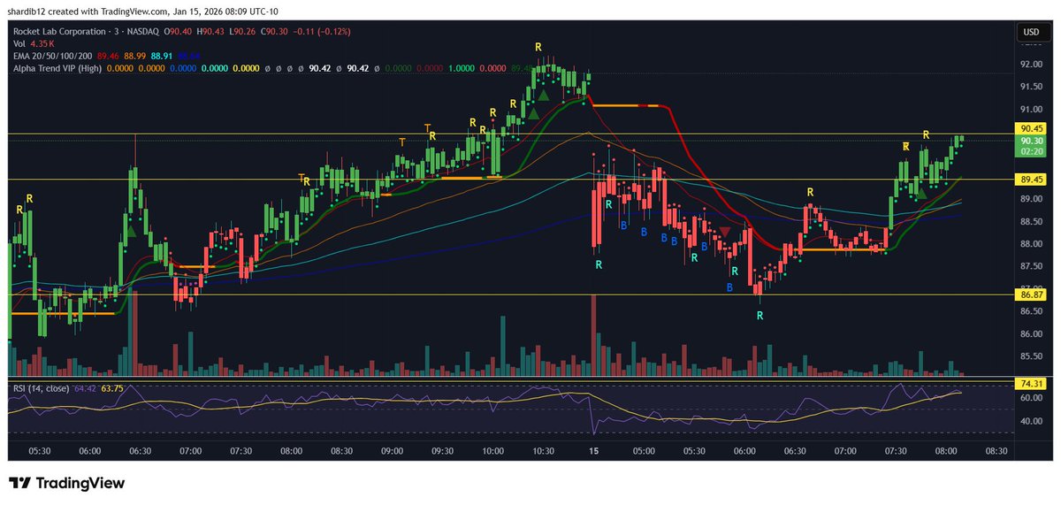Click the red down-triangle sell marker near 05:45
Image resolution: width=1061 pixels, height=505 pixels.
[725, 232]
